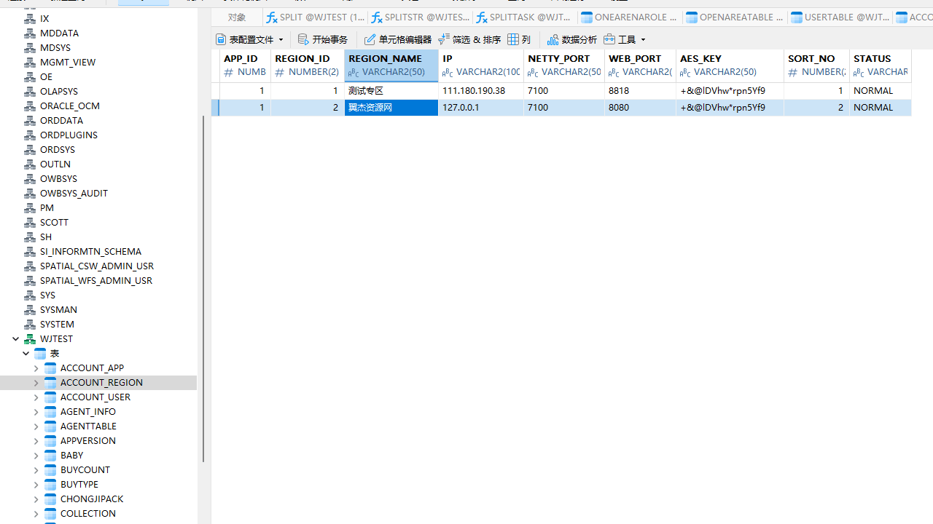933x524 pixels.
Task: Select the AGENT_INFO table in tree
Action: point(87,412)
